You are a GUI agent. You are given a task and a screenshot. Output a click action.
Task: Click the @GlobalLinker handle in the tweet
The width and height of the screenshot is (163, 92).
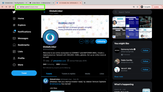pyautogui.click(x=66, y=79)
